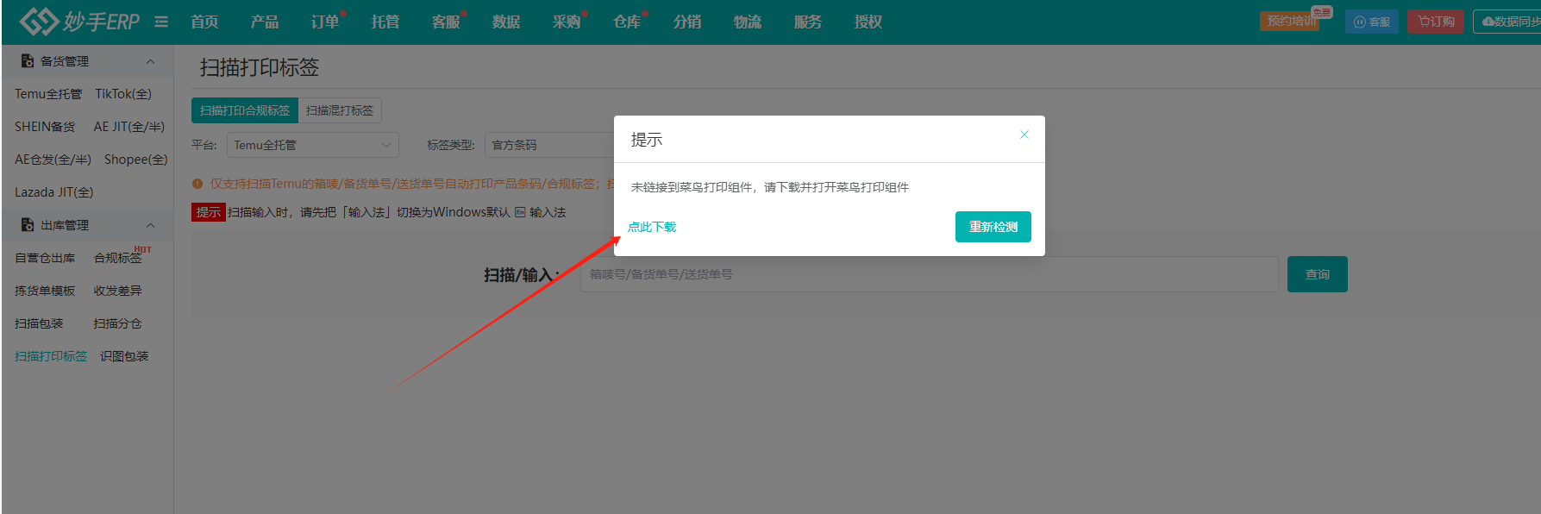
Task: Open Shopee(全) in sidebar
Action: coord(136,160)
